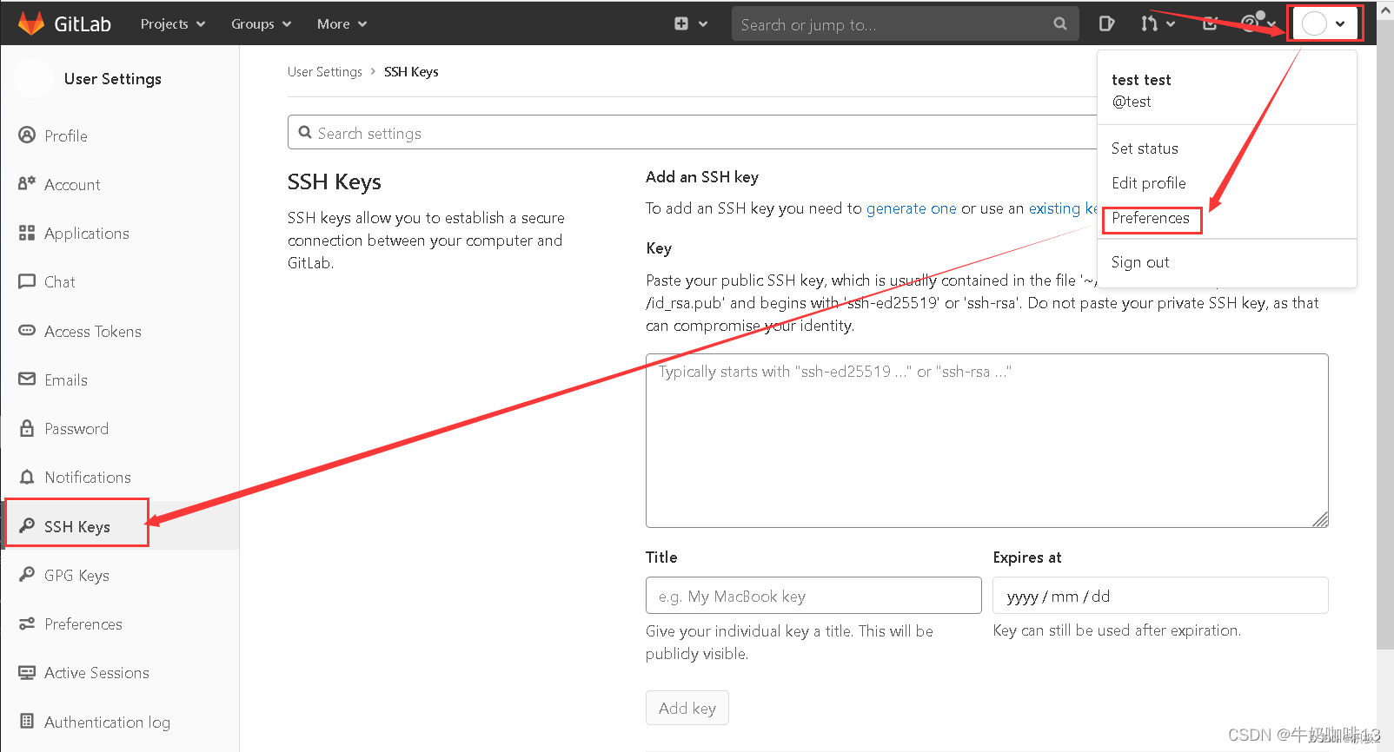
Task: Open the 'generate one' link
Action: [911, 208]
